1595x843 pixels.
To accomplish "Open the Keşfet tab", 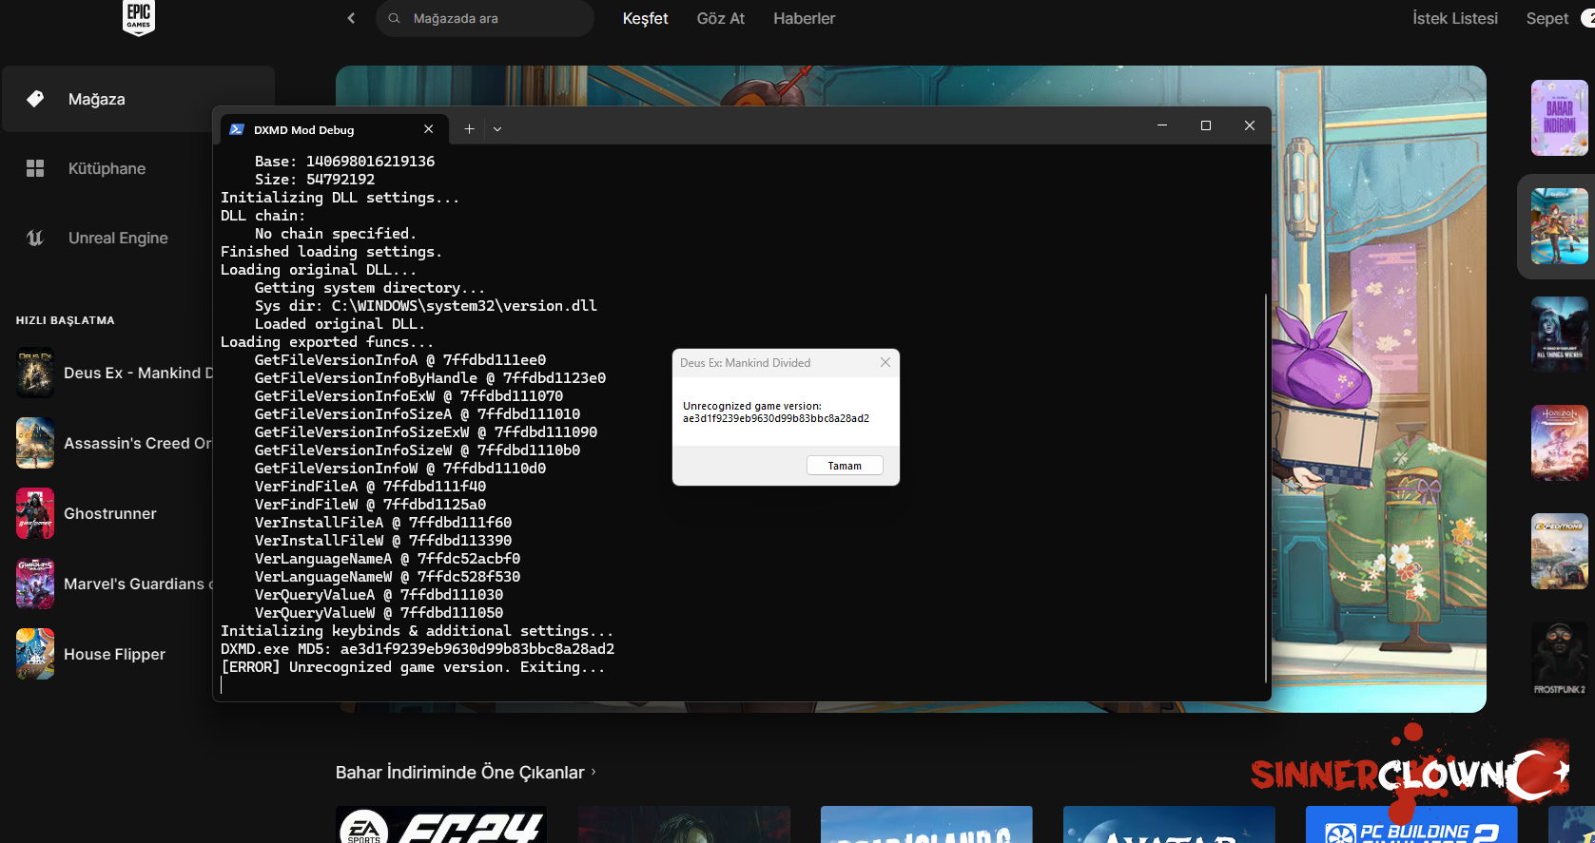I will (x=645, y=18).
